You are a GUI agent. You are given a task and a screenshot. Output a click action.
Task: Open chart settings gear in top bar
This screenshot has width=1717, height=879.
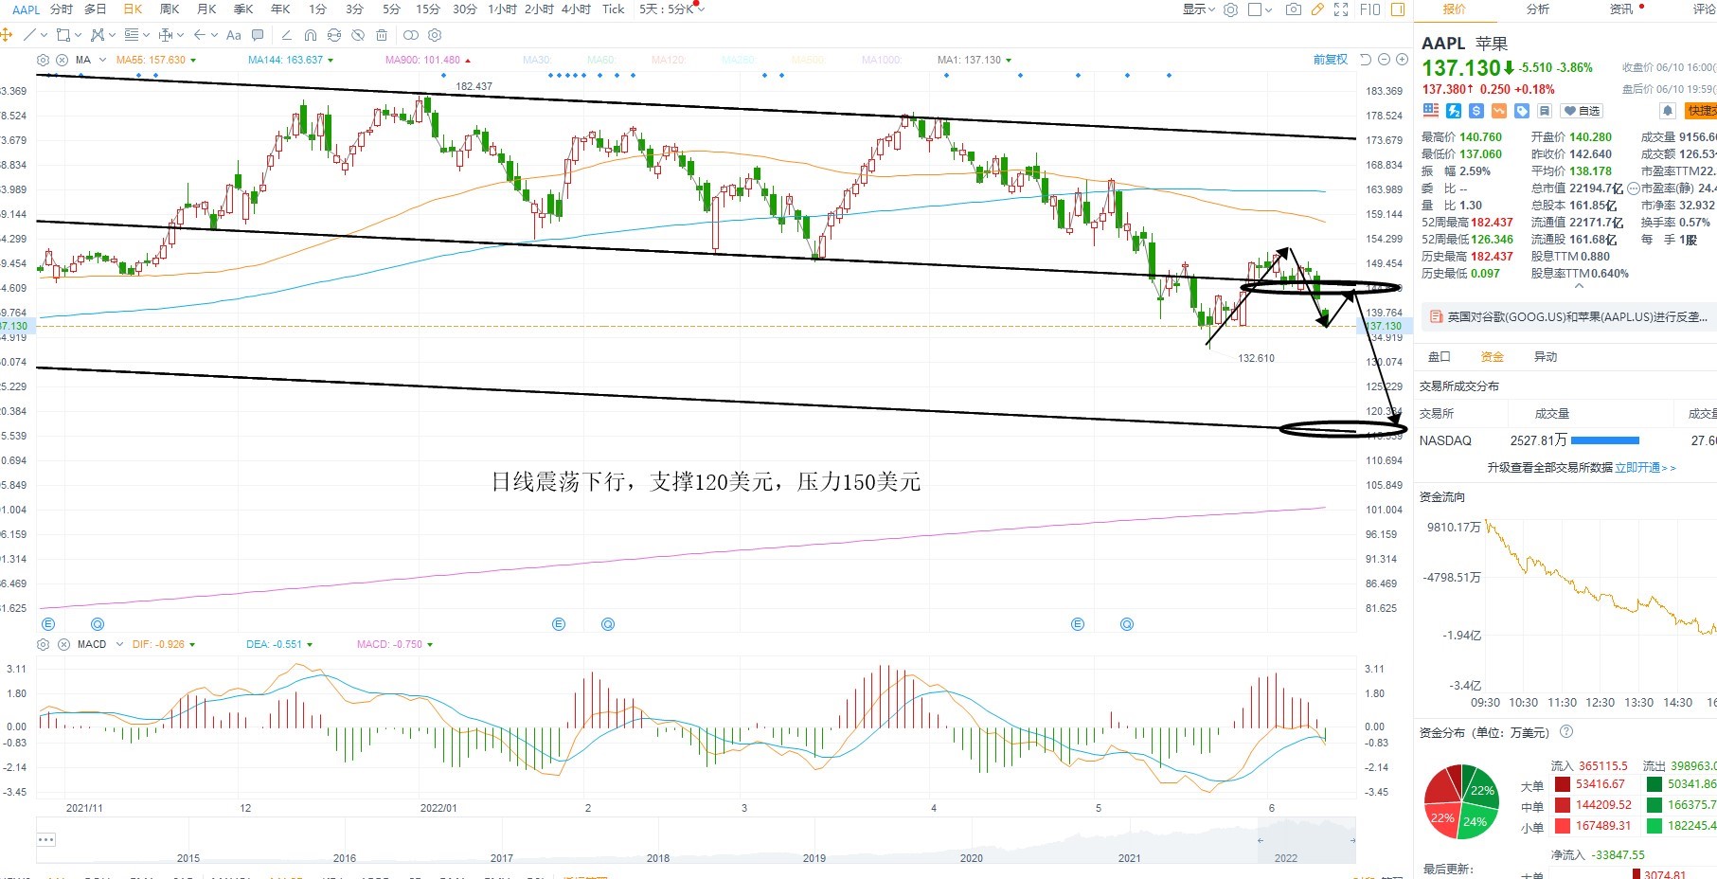click(1231, 9)
